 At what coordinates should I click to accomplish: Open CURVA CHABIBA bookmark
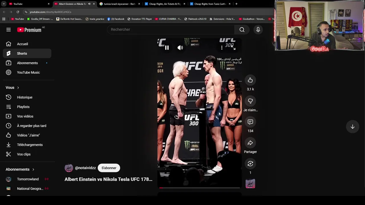pyautogui.click(x=168, y=19)
